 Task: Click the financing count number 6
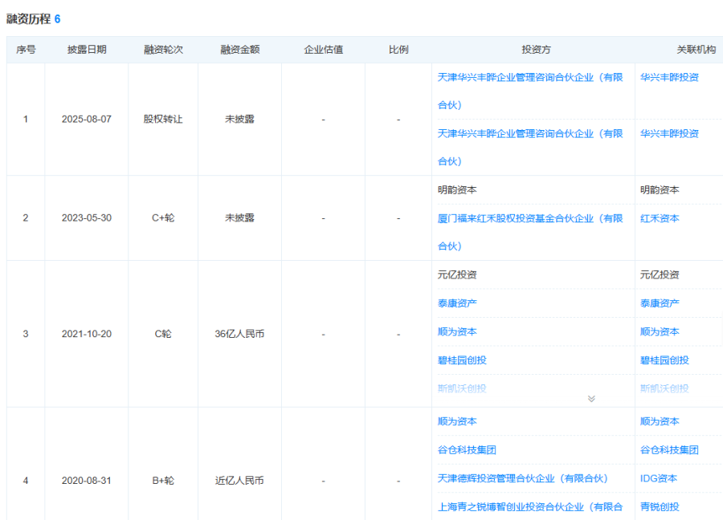(x=58, y=19)
